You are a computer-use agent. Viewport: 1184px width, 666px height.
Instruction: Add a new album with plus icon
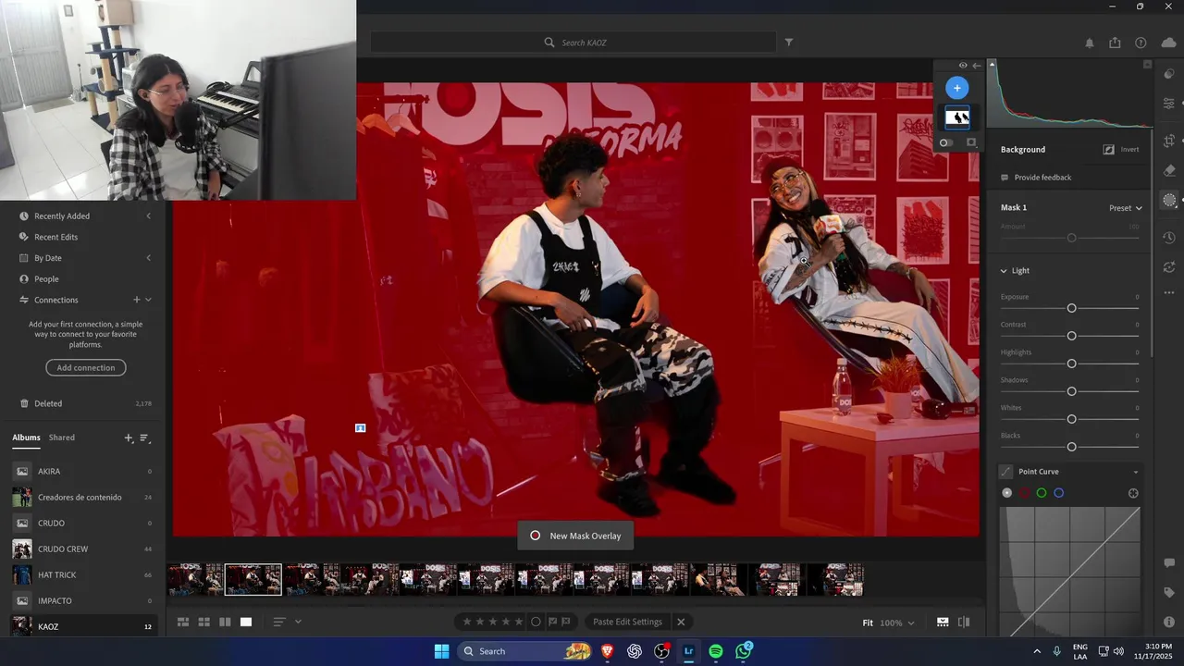129,438
